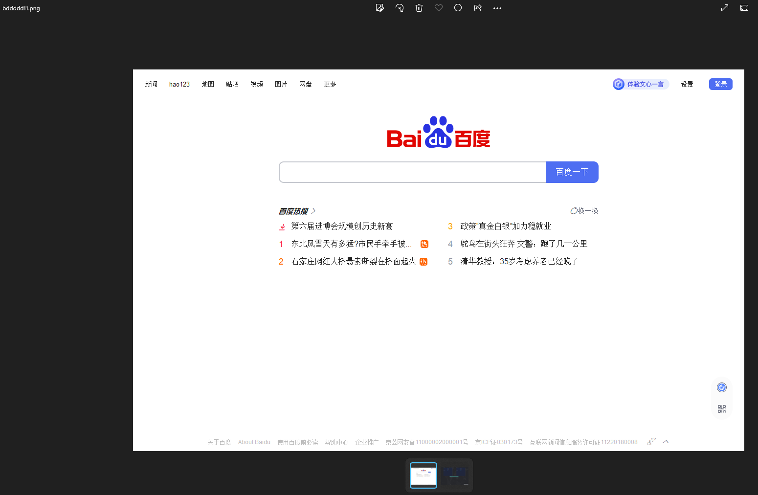Click the 登录 button

click(721, 84)
